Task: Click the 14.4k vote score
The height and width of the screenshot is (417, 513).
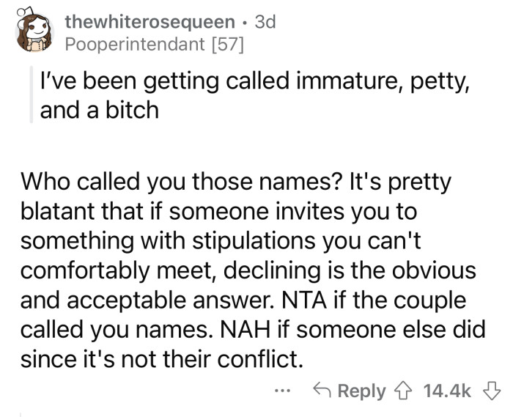Action: click(x=447, y=391)
